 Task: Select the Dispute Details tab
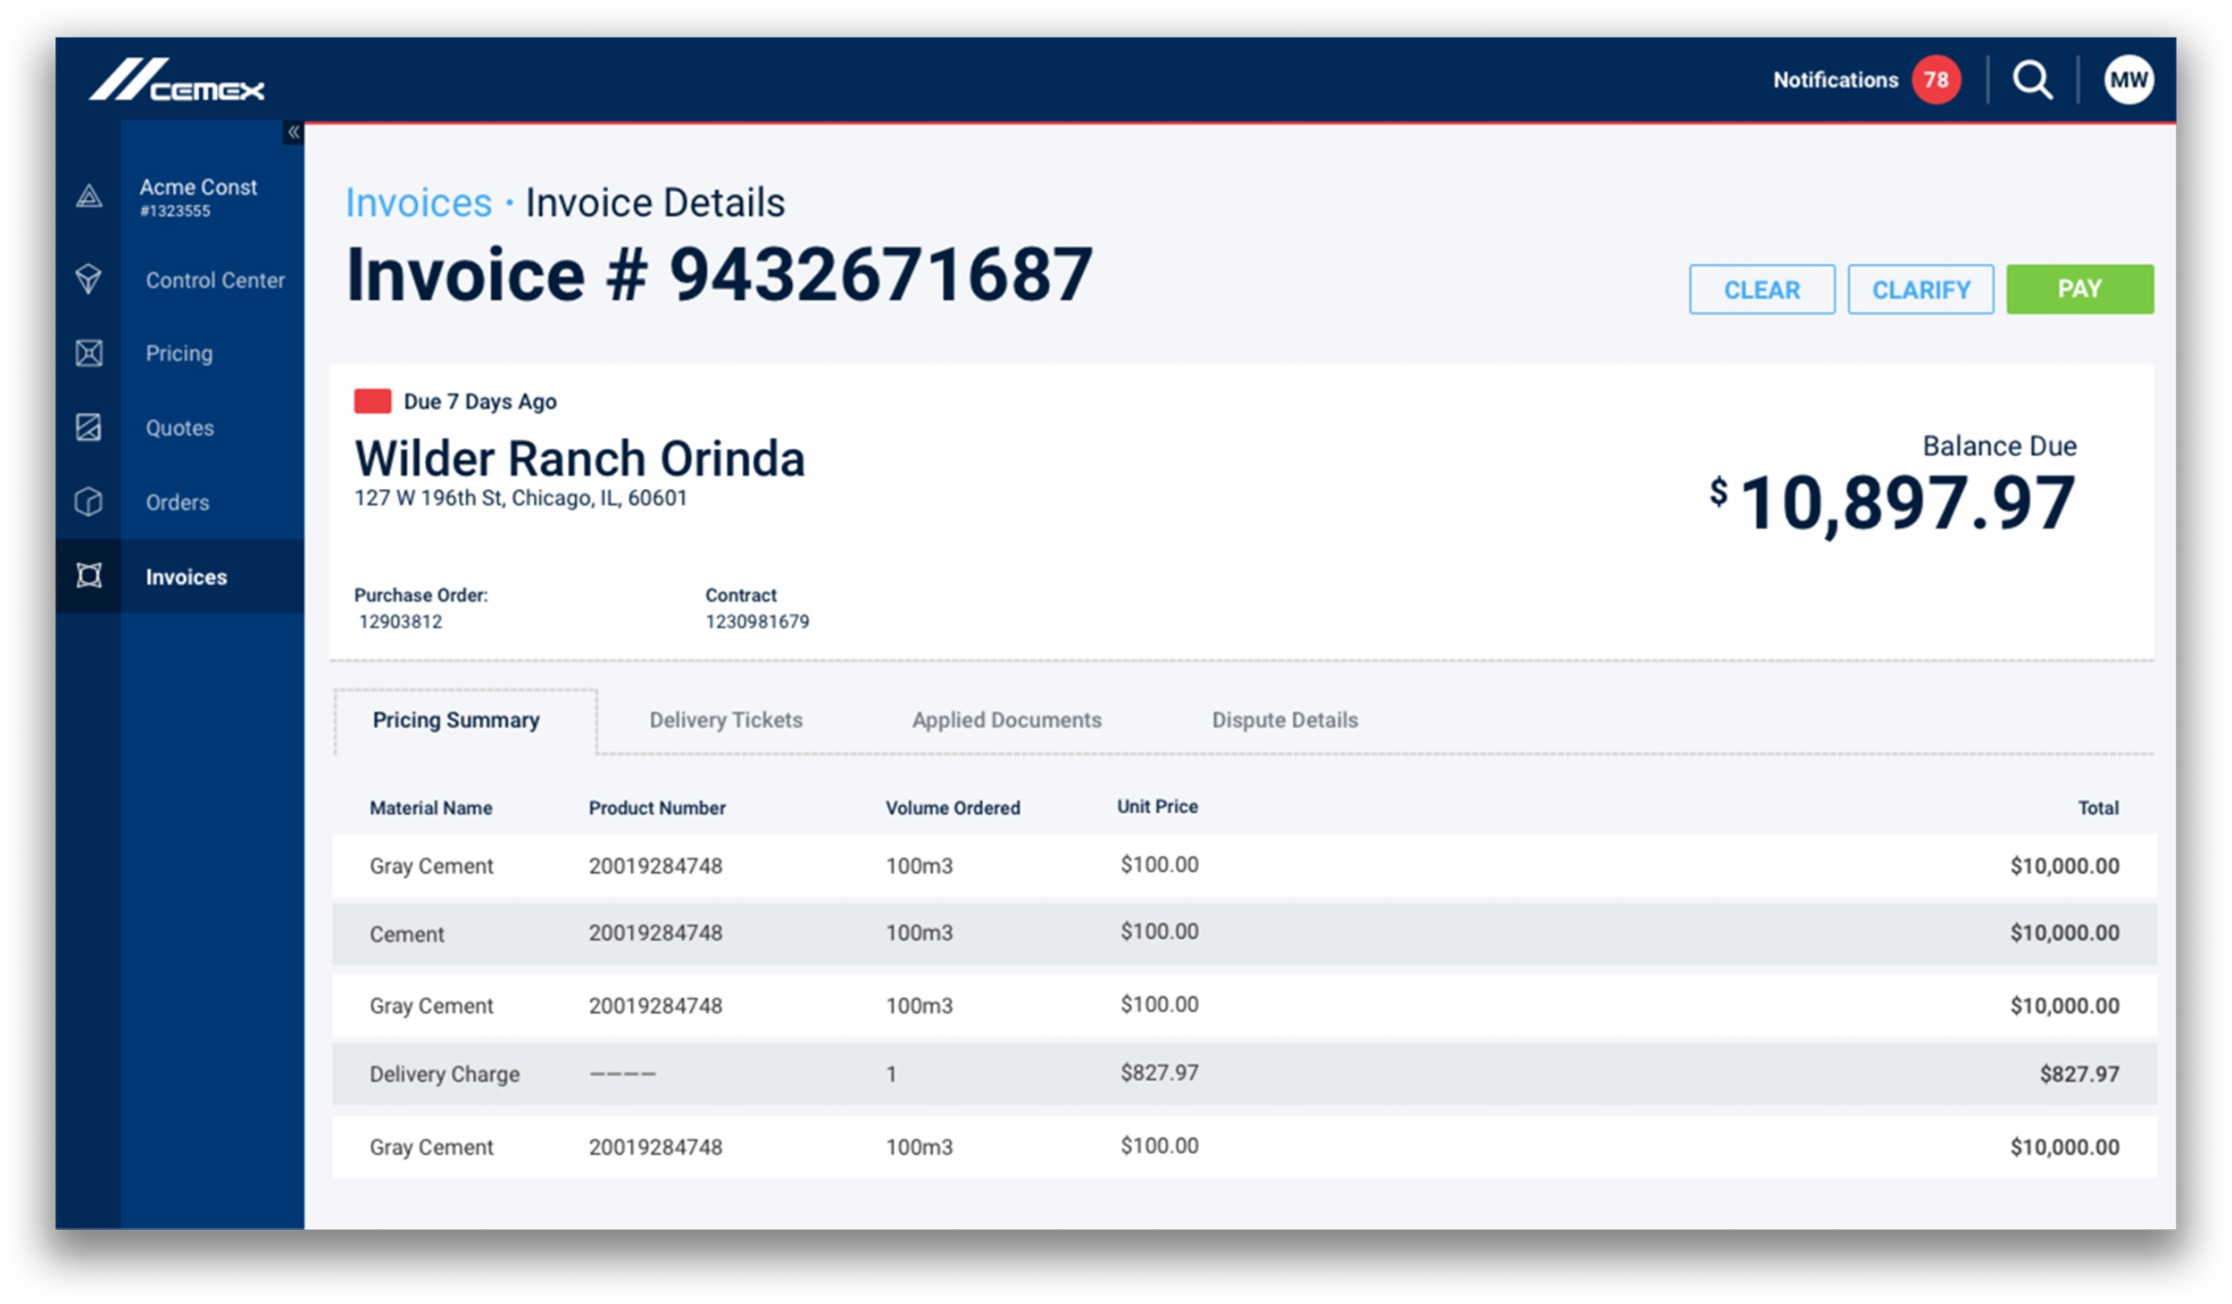click(1284, 720)
